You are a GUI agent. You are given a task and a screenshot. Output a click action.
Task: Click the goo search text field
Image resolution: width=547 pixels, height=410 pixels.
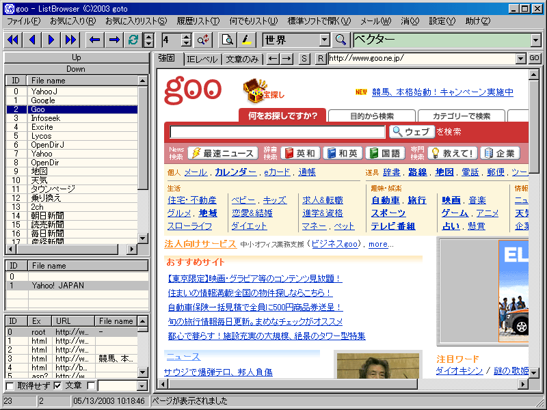(278, 132)
